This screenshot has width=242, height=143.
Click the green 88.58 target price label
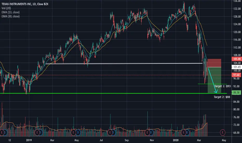pyautogui.click(x=236, y=93)
